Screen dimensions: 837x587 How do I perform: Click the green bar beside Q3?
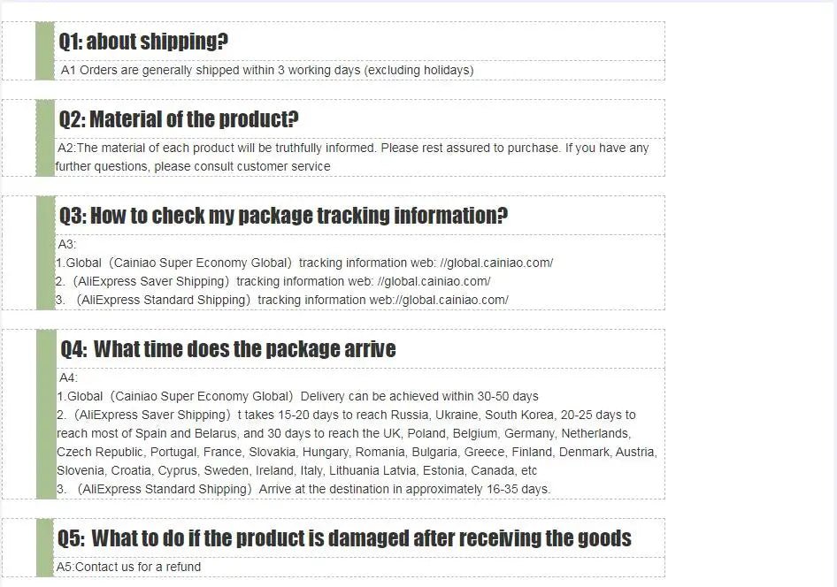(45, 253)
